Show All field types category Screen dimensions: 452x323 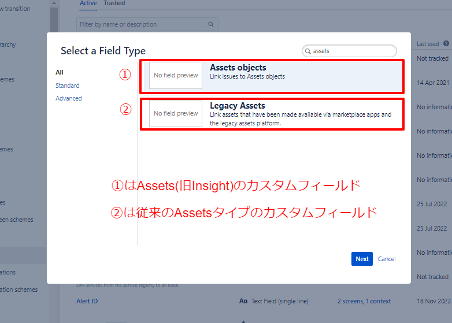point(60,72)
